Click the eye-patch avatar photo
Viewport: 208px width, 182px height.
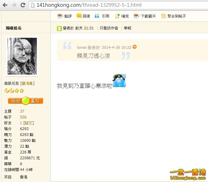point(22,56)
